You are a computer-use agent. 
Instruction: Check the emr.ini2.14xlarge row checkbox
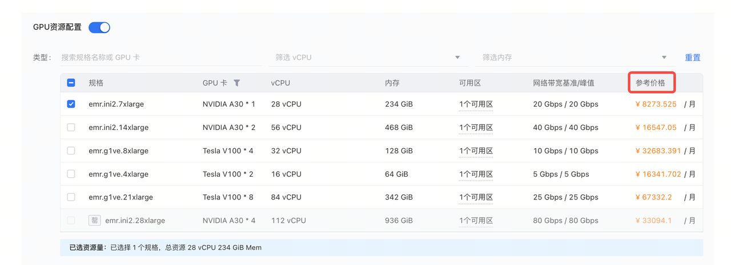coord(71,128)
